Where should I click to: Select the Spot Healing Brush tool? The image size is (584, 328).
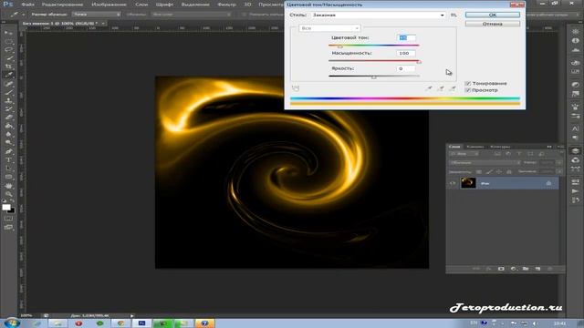(x=8, y=84)
